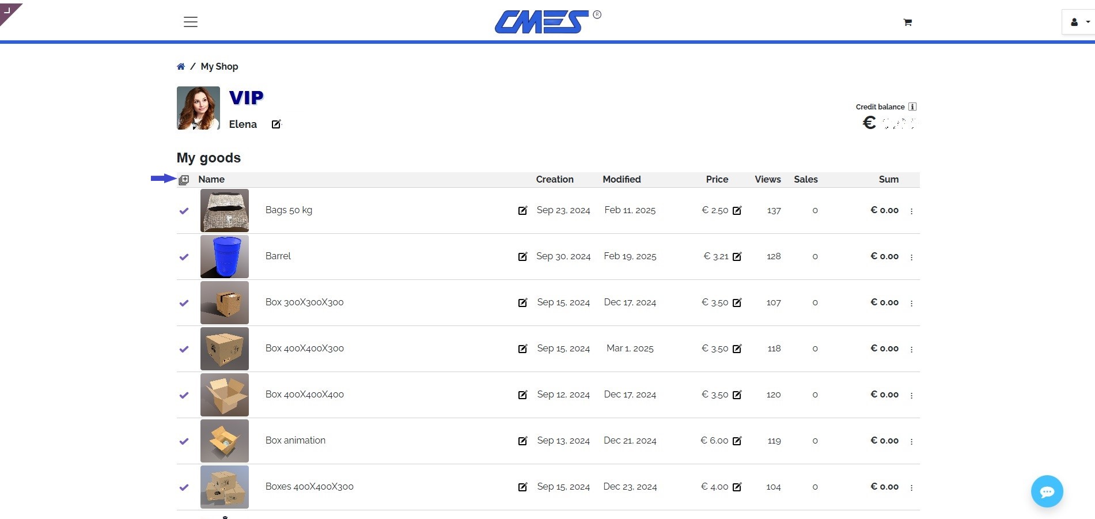Click the add new goods icon
1095x519 pixels.
(x=184, y=180)
